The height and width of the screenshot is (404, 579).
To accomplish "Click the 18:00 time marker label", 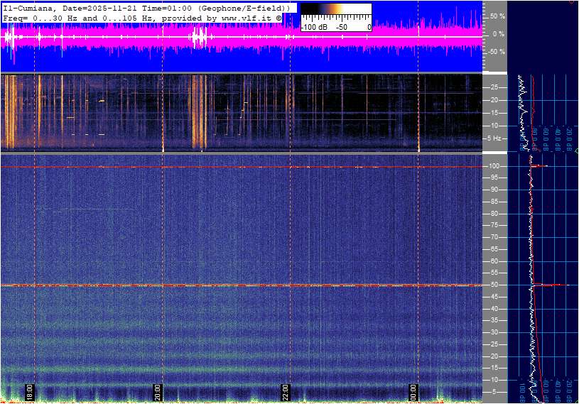I will point(30,392).
